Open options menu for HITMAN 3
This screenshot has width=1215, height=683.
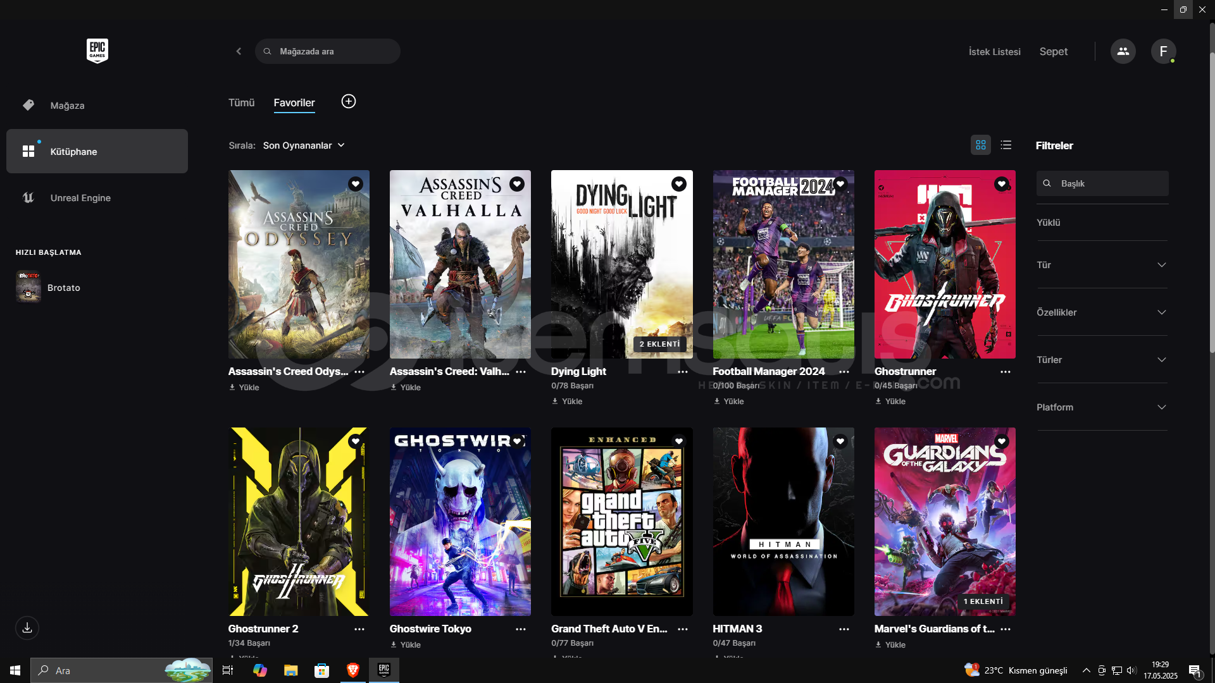[x=844, y=629]
